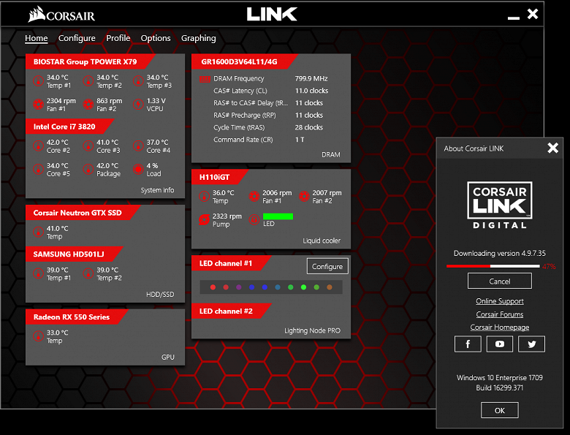570x435 pixels.
Task: Click the SAMSUNG HD501LJ Temp #1 icon
Action: coord(39,273)
